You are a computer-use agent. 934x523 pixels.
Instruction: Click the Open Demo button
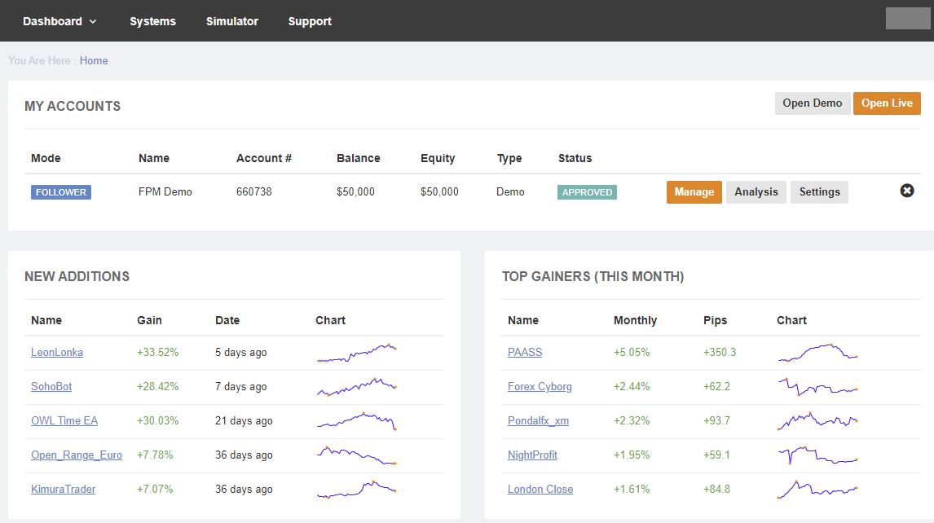[x=812, y=103]
